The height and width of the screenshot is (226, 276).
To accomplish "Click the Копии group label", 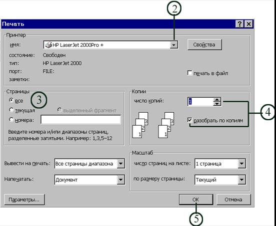I will pos(139,91).
